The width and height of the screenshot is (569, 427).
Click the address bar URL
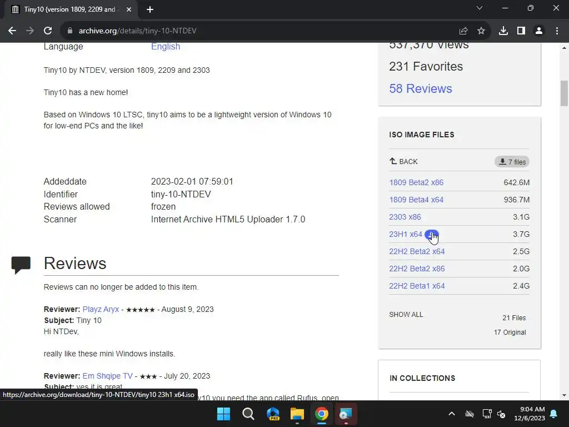[x=138, y=31]
